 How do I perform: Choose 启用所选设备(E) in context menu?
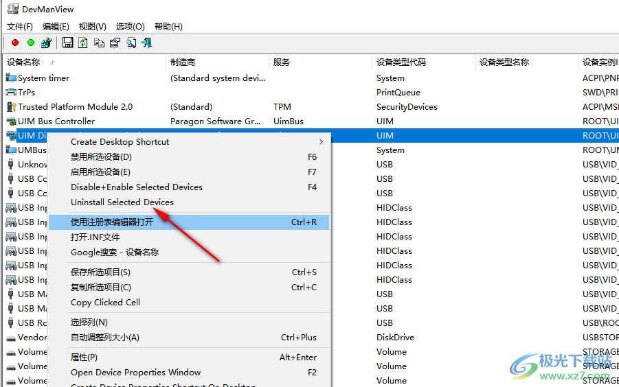pyautogui.click(x=189, y=172)
